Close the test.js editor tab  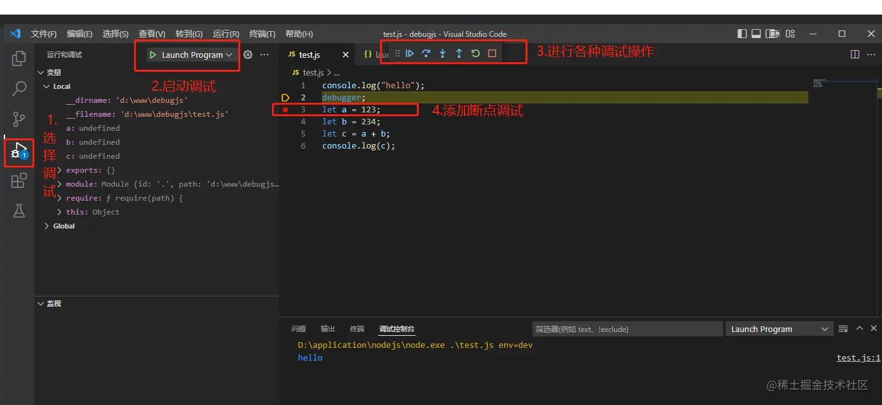coord(346,55)
